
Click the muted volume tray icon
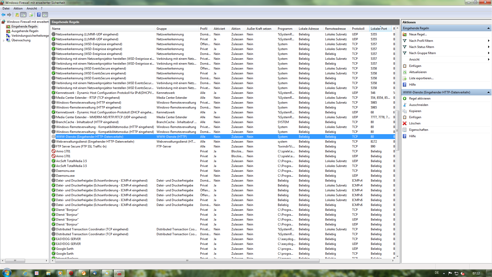pos(463,273)
